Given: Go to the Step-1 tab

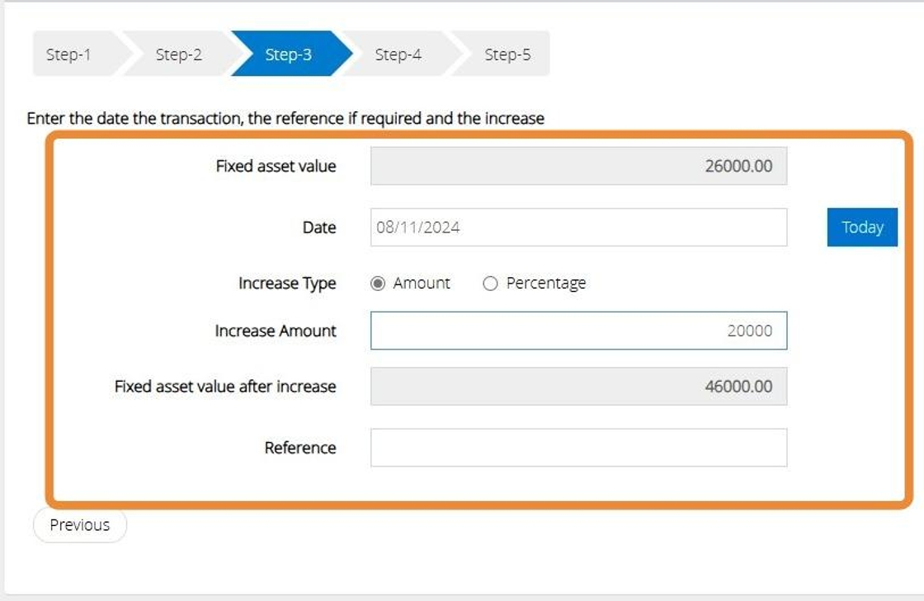Looking at the screenshot, I should pos(68,54).
